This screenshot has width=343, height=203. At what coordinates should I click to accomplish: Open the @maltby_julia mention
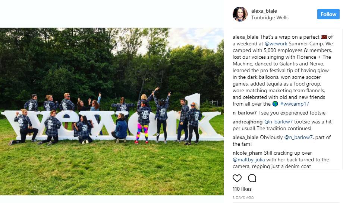click(x=249, y=159)
